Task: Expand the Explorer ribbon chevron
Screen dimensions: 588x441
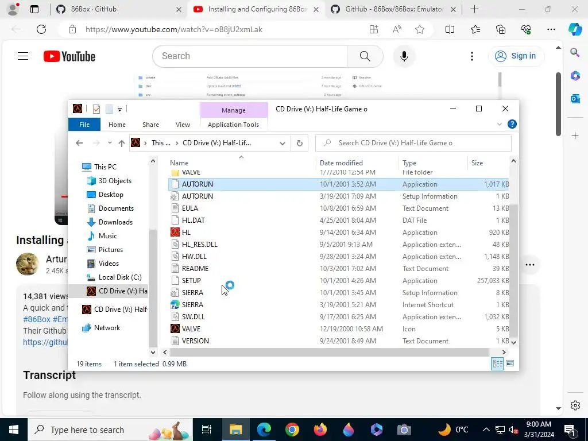Action: (499, 124)
